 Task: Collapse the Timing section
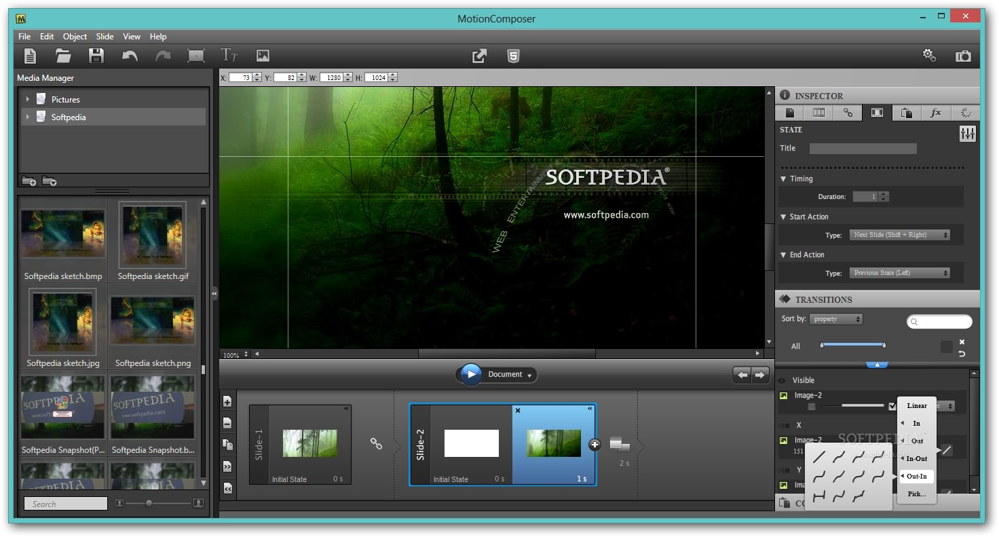[x=784, y=179]
